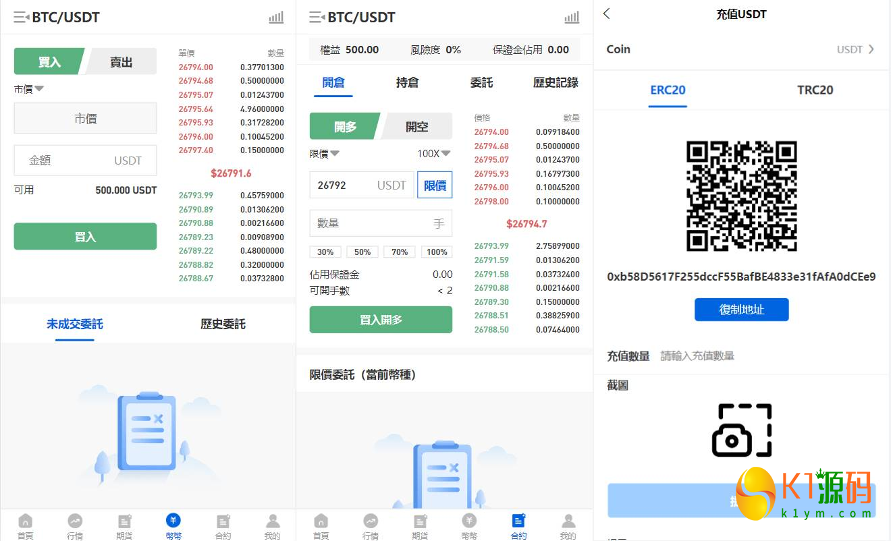
Task: Open 期貨 futures icon on the spot screen
Action: (124, 521)
